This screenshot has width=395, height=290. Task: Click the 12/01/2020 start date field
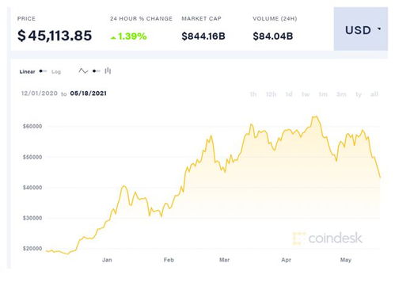40,93
